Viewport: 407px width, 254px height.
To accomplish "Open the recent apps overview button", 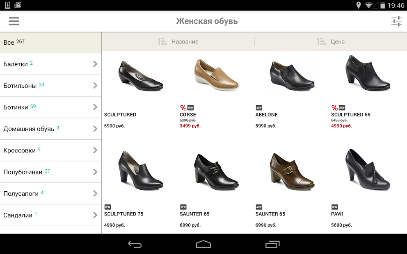I will coord(272,245).
